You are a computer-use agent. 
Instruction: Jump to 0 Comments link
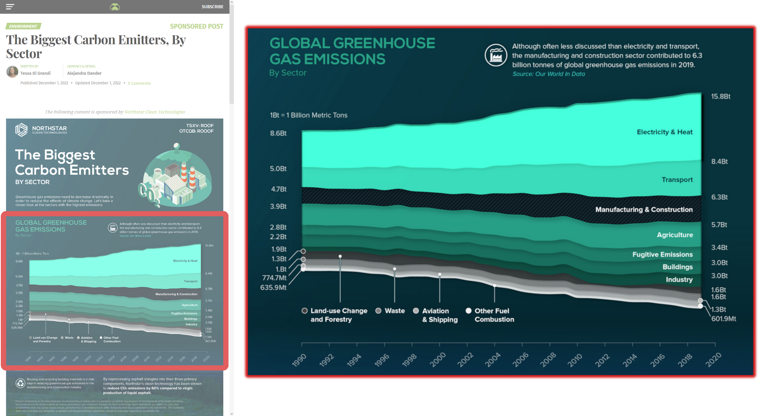(139, 83)
